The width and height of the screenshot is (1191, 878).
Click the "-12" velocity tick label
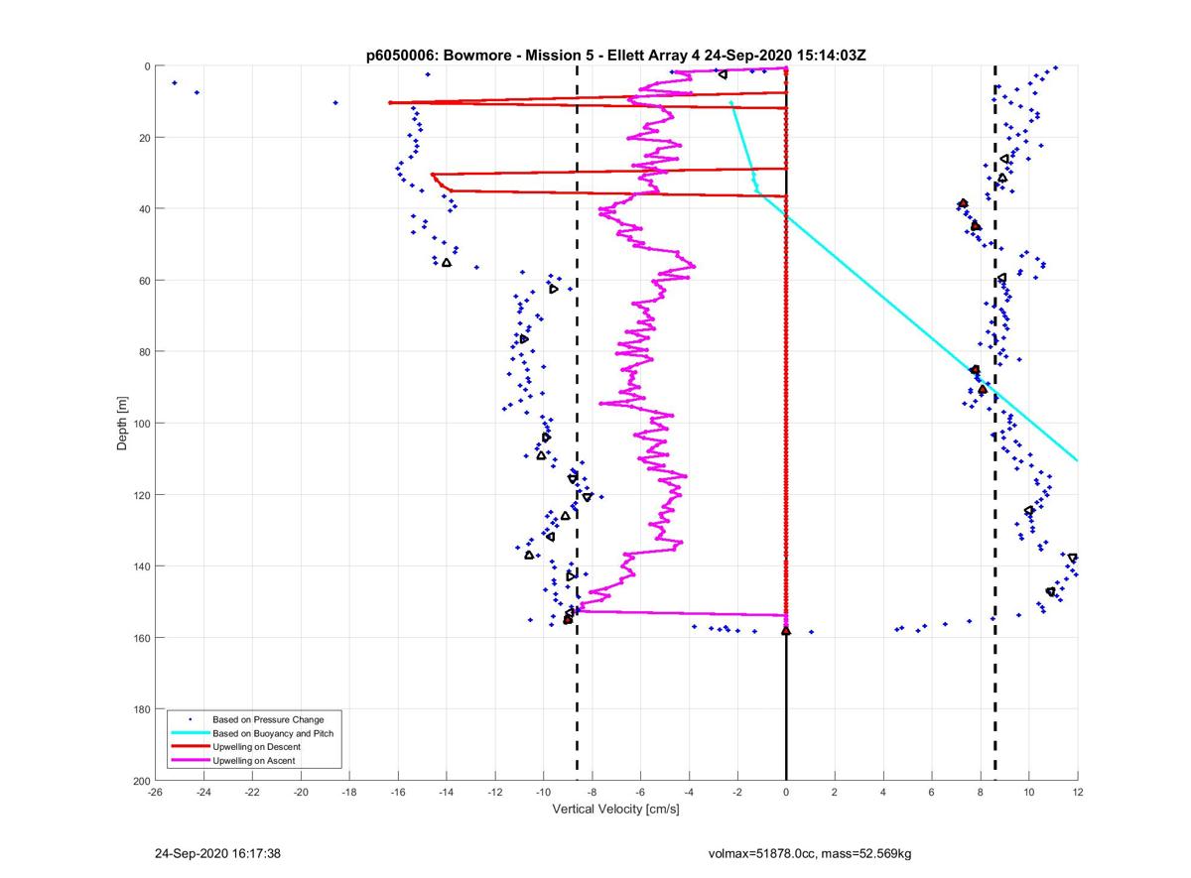(494, 793)
